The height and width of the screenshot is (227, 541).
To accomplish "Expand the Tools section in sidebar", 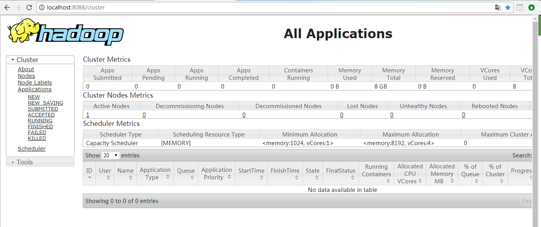I will [x=40, y=162].
